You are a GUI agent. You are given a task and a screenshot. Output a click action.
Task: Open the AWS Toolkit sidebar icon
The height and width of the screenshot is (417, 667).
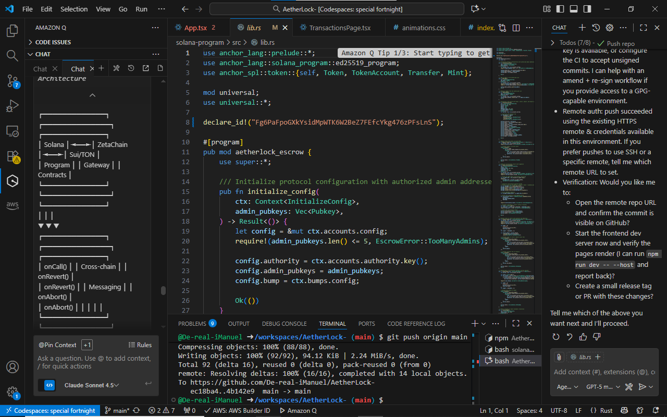[13, 206]
